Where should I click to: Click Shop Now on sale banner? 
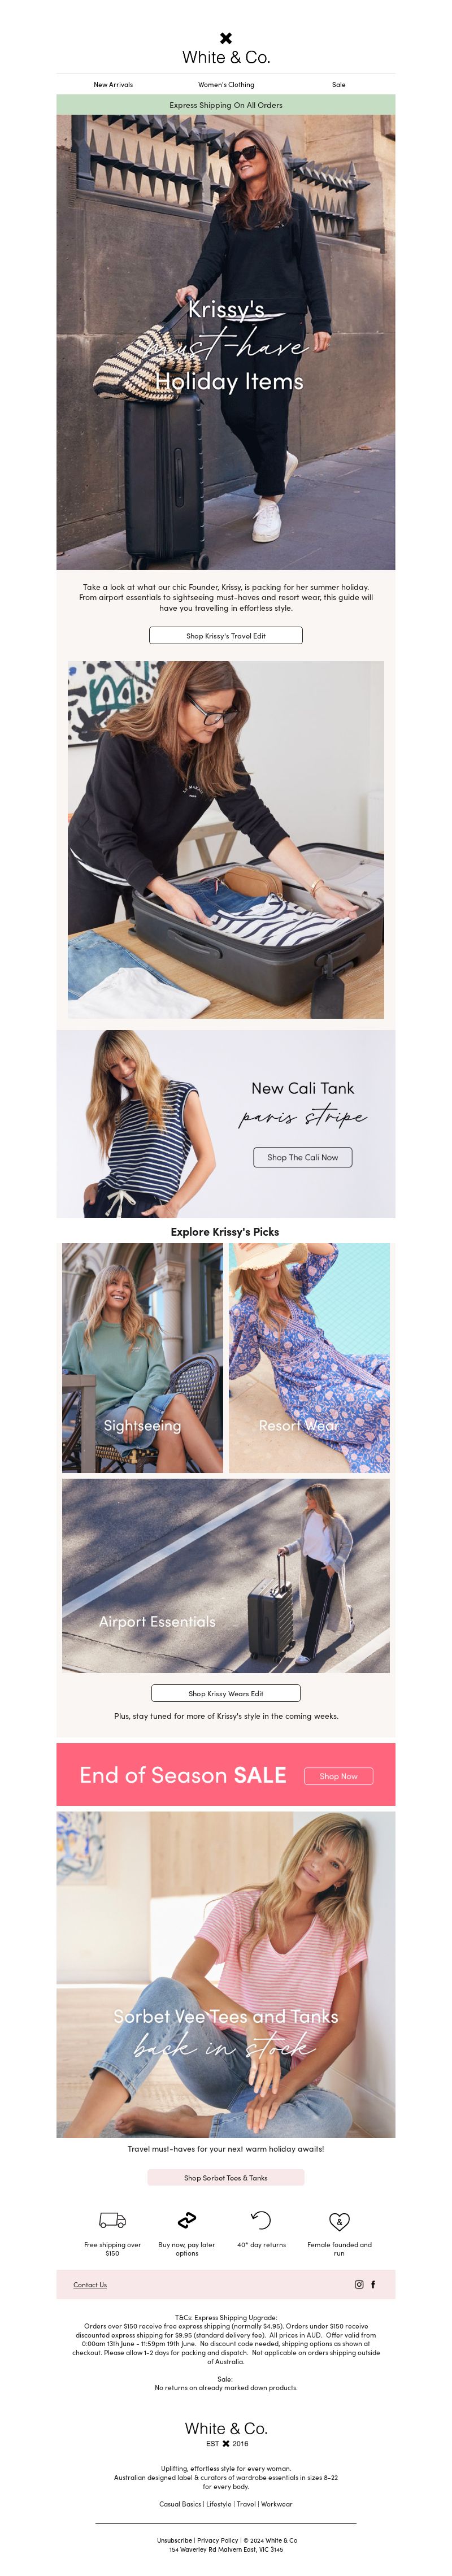click(338, 1776)
